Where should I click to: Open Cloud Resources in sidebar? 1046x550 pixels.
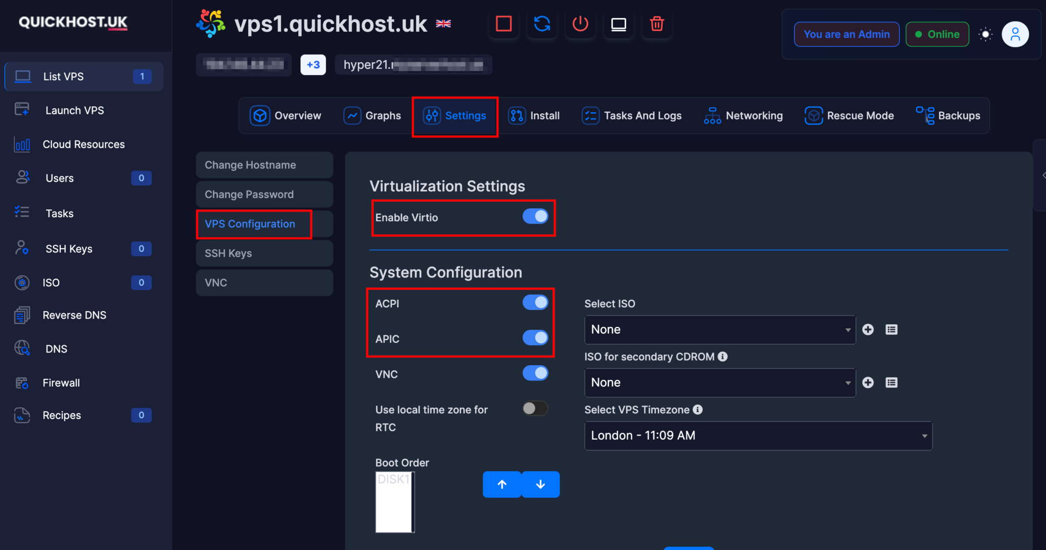click(84, 145)
